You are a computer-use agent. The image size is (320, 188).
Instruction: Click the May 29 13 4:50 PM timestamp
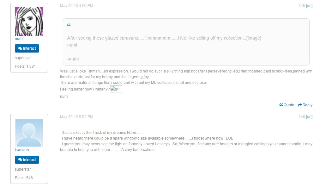(x=76, y=6)
